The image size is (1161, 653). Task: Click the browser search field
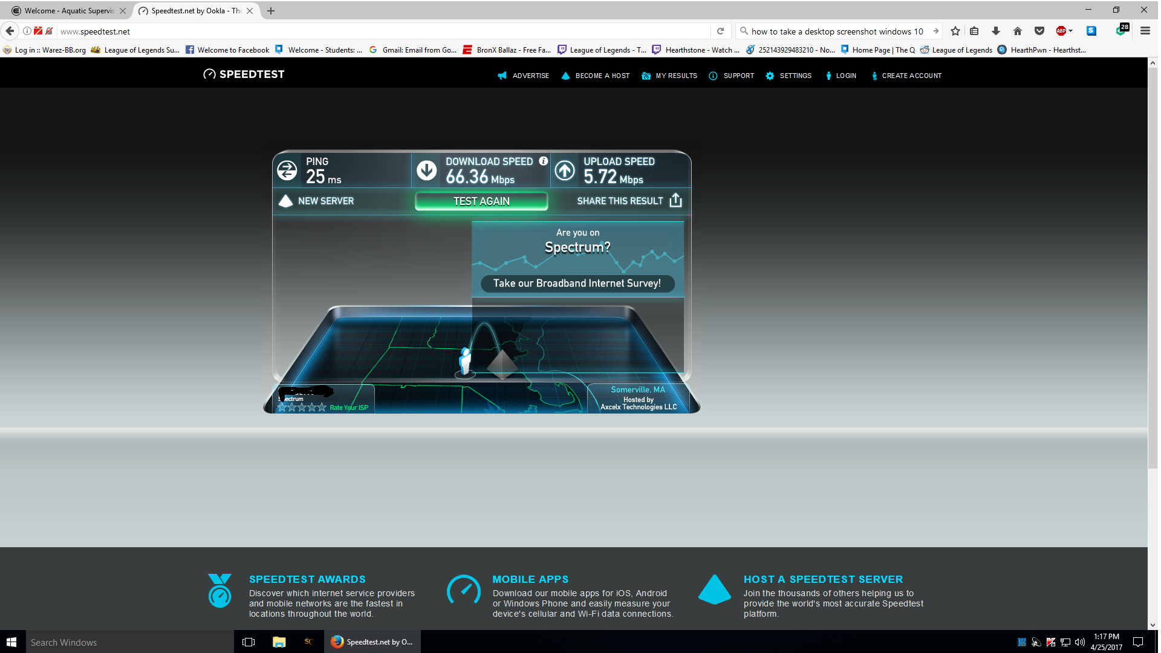[x=837, y=31]
